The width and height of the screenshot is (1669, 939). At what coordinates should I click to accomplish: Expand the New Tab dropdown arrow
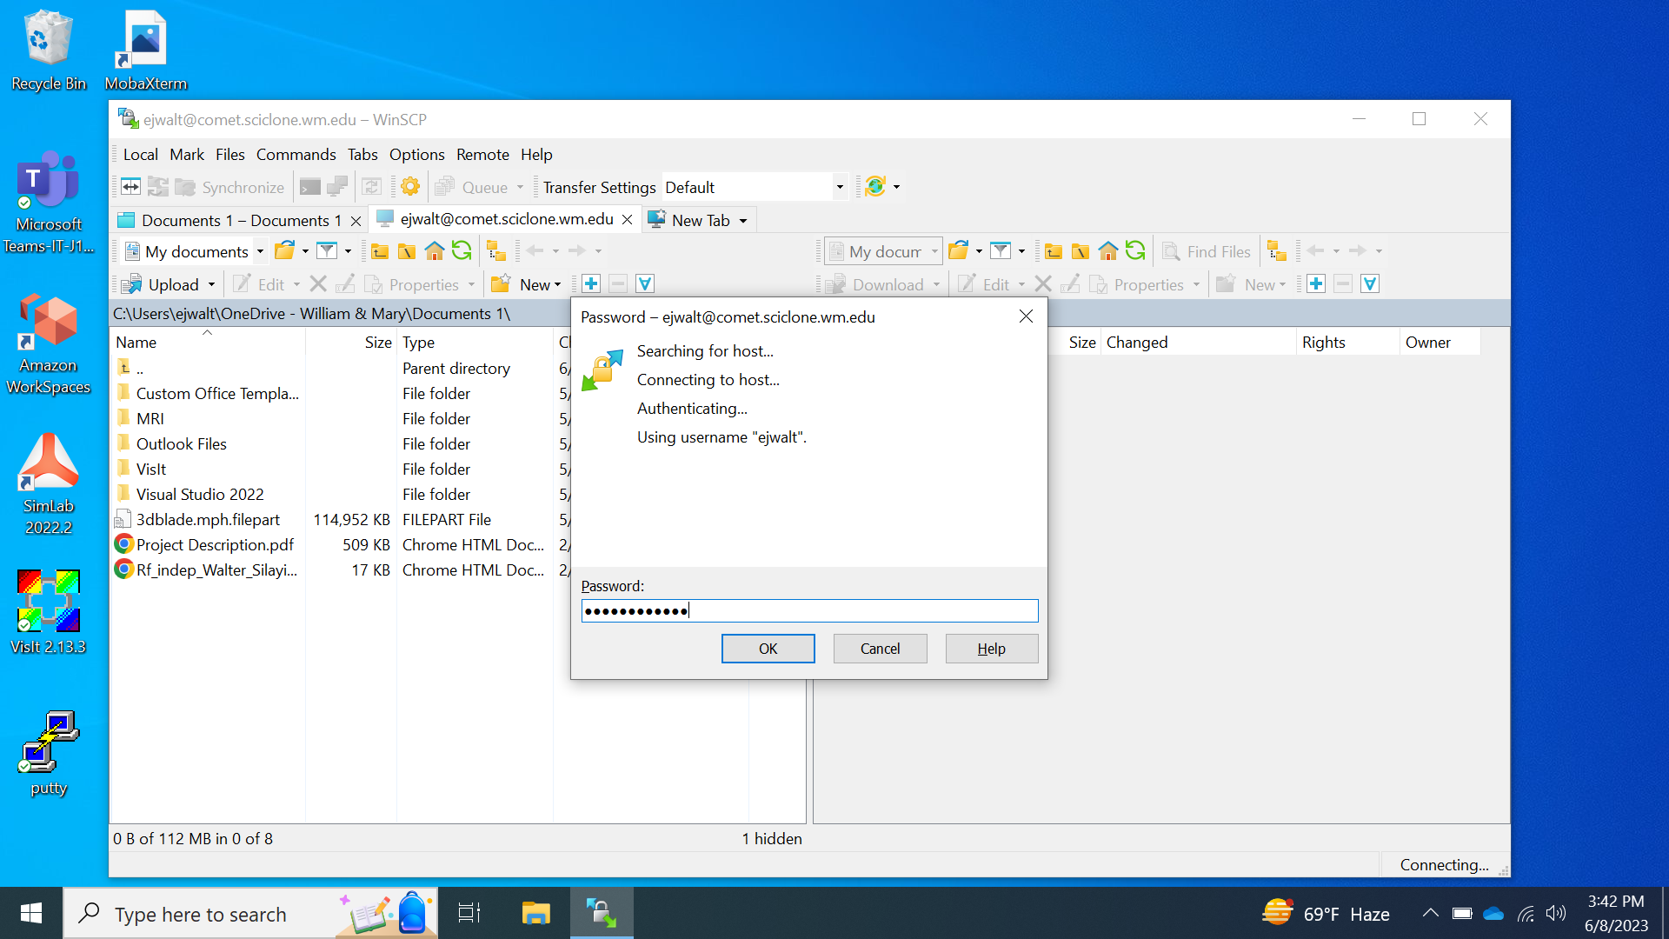(743, 221)
